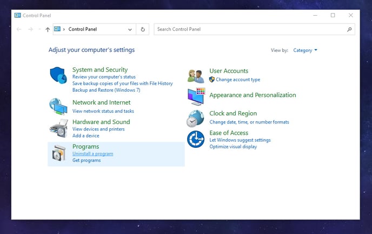
Task: Click Uninstall a program link
Action: point(93,154)
